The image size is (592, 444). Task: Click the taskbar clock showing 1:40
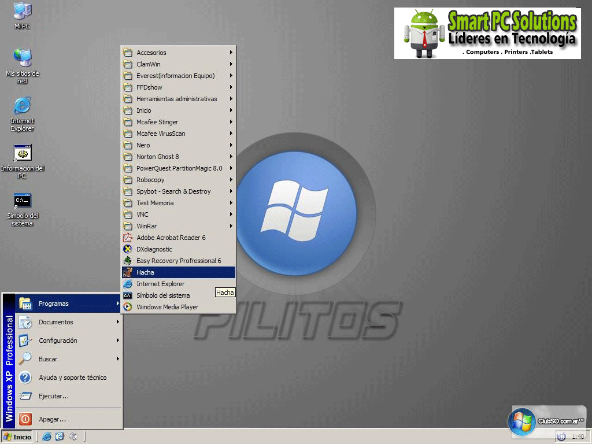[x=578, y=436]
